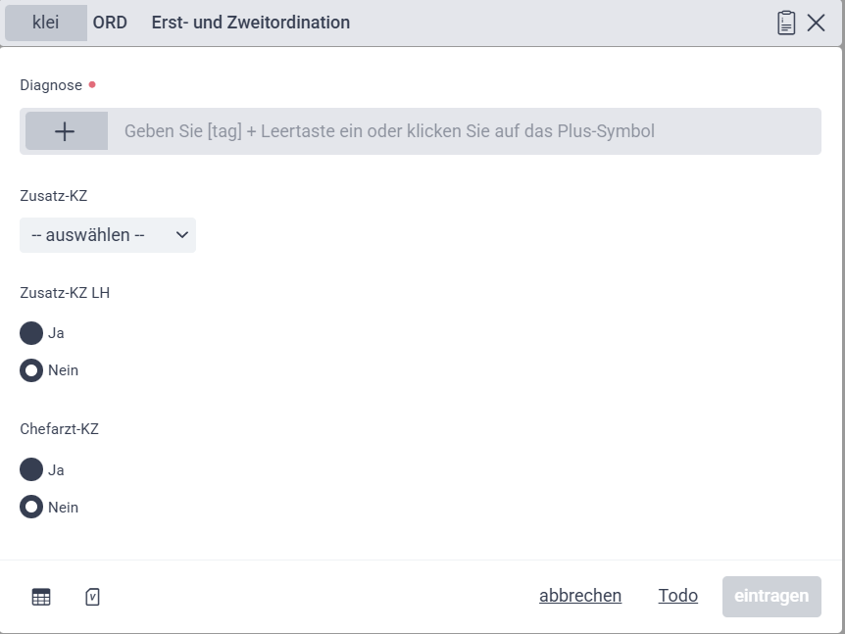
Task: Click the Todo link
Action: pos(678,596)
